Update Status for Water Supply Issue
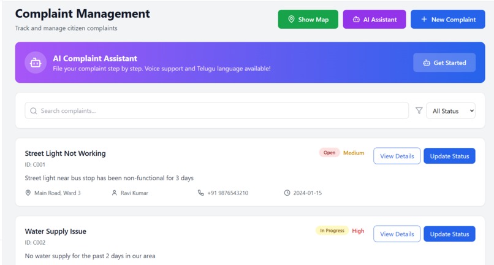494x265 pixels. point(449,234)
